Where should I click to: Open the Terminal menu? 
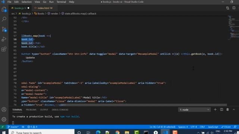(61, 2)
